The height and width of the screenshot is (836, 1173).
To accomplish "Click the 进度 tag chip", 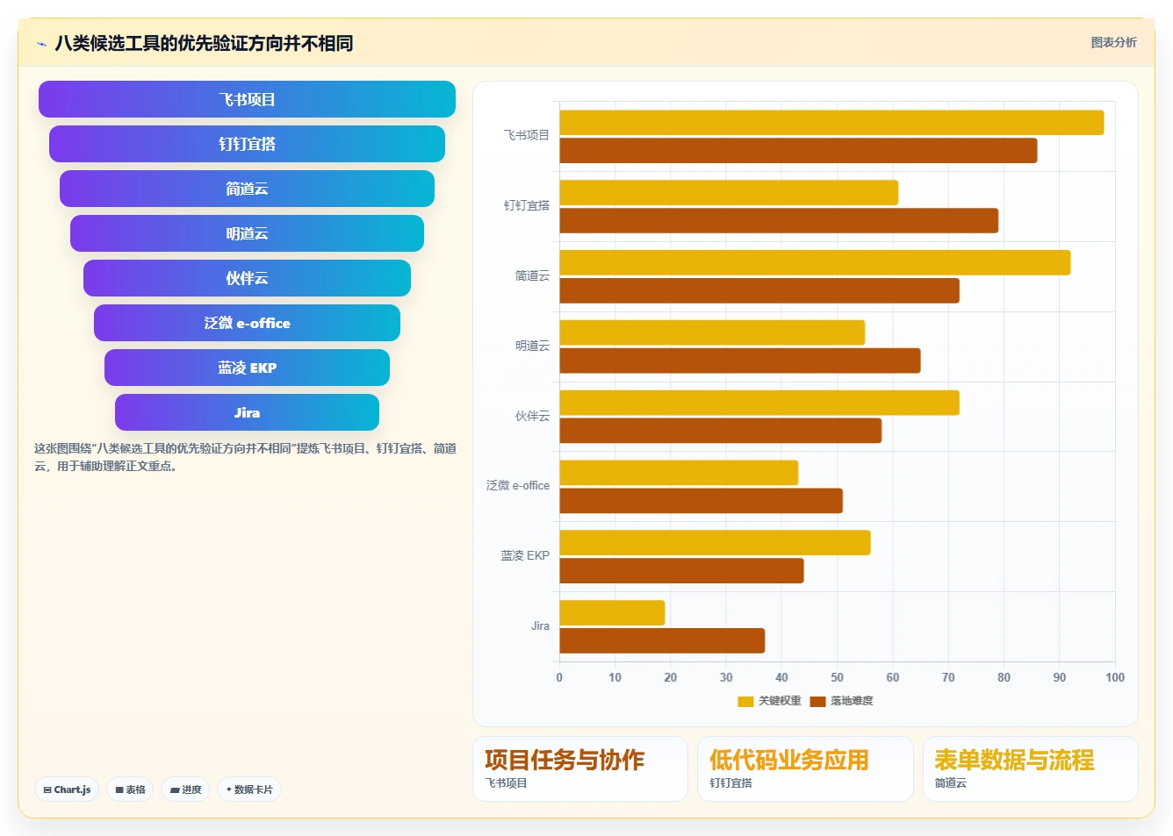I will 185,790.
